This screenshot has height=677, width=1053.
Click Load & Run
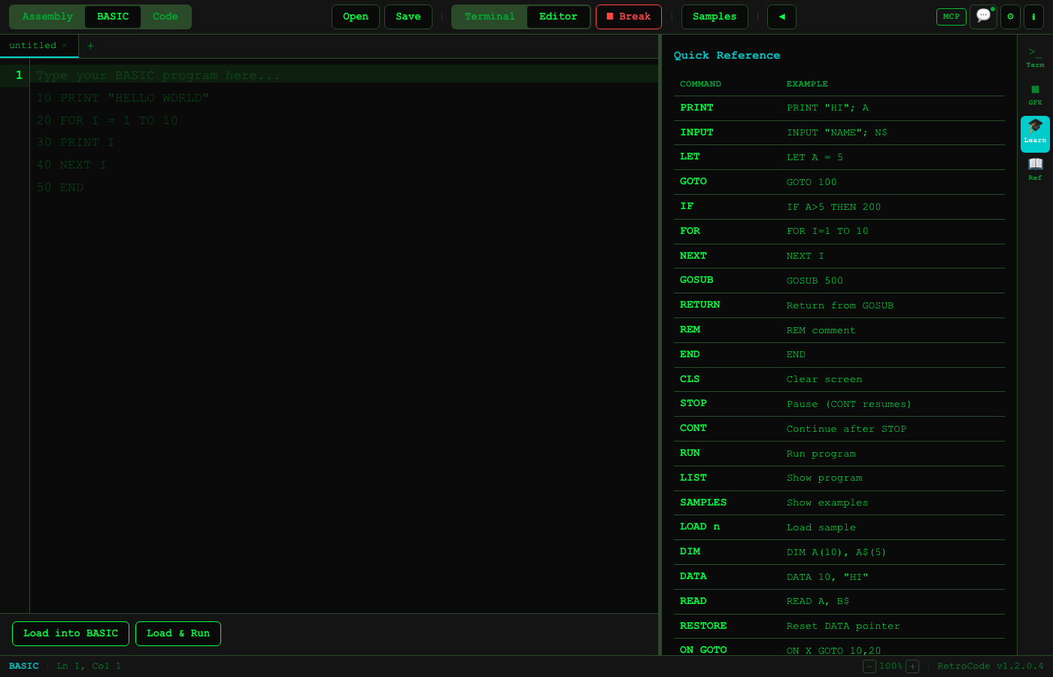[178, 633]
